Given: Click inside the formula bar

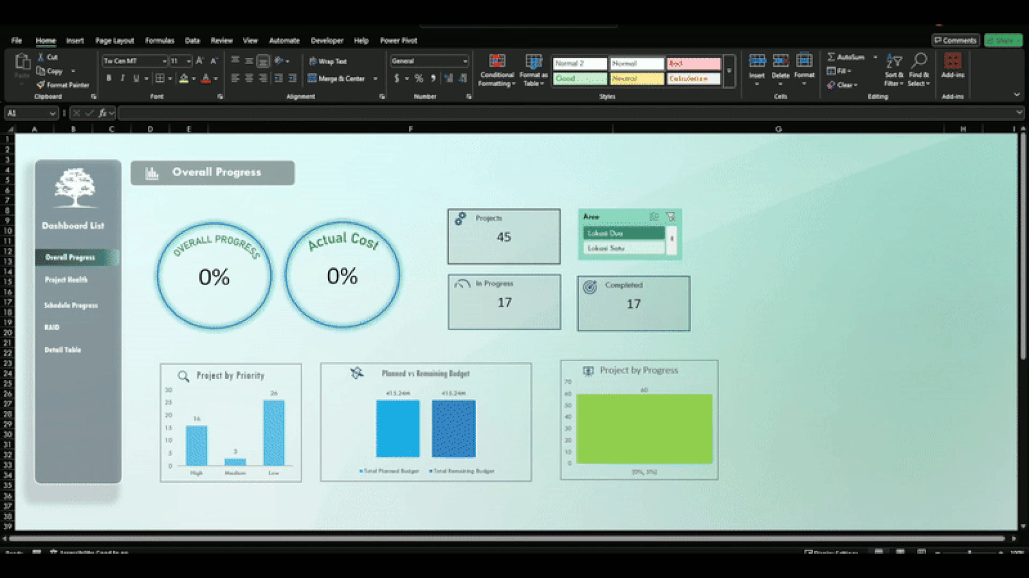Looking at the screenshot, I should [568, 113].
